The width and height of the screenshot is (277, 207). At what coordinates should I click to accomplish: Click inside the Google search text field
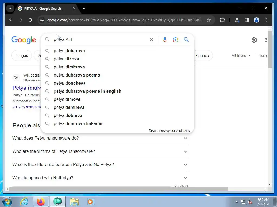(x=99, y=39)
